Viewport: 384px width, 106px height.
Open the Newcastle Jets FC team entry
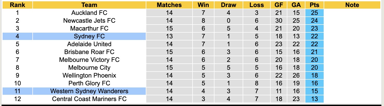point(89,21)
